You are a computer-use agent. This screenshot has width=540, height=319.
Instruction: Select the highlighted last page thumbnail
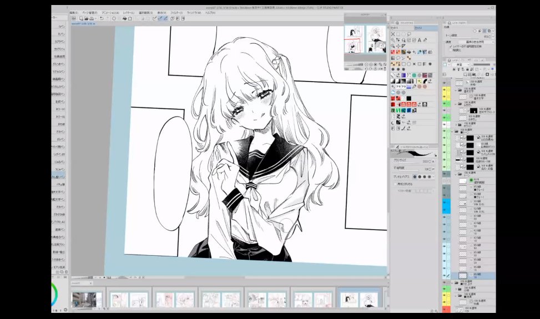click(x=359, y=299)
